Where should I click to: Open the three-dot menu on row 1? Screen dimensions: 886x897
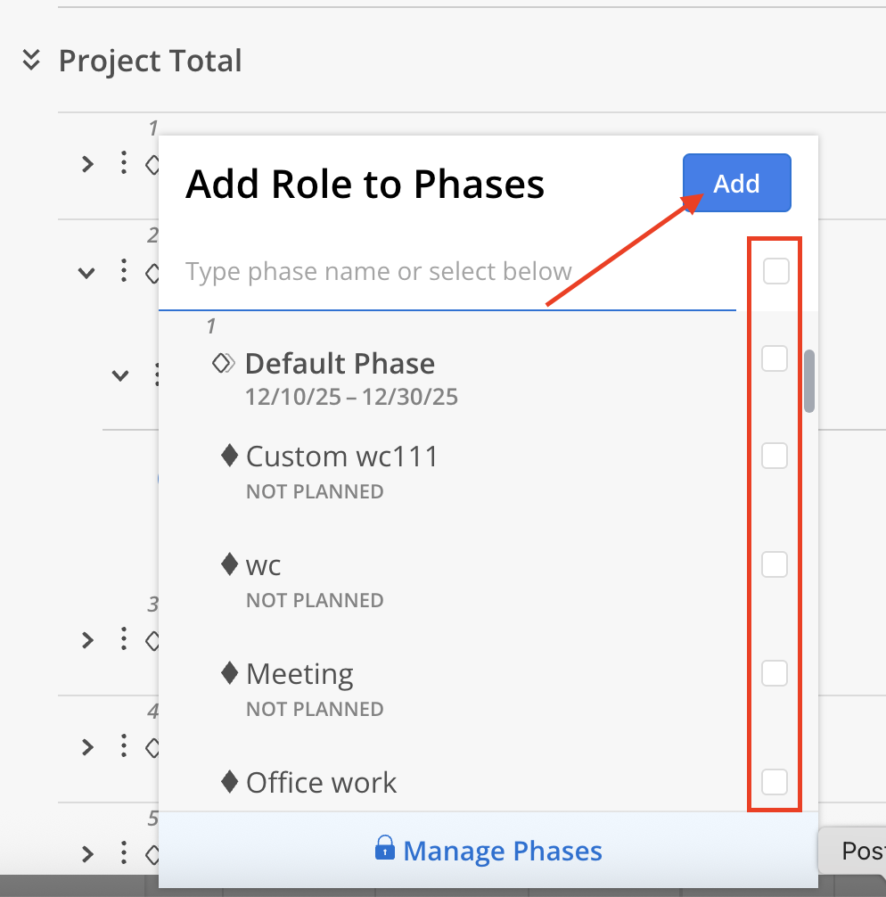coord(124,163)
